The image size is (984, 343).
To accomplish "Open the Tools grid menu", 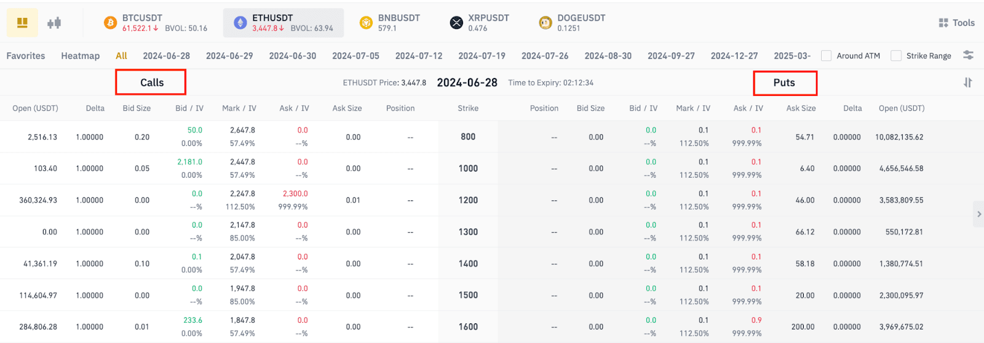I will coord(956,23).
